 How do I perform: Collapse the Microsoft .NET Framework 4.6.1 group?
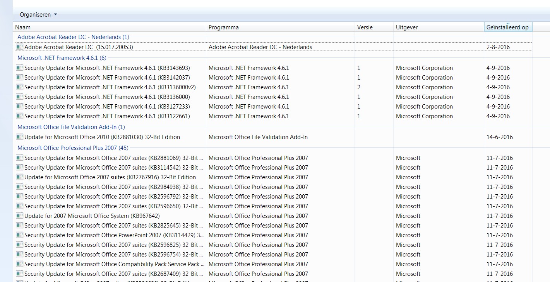(62, 58)
